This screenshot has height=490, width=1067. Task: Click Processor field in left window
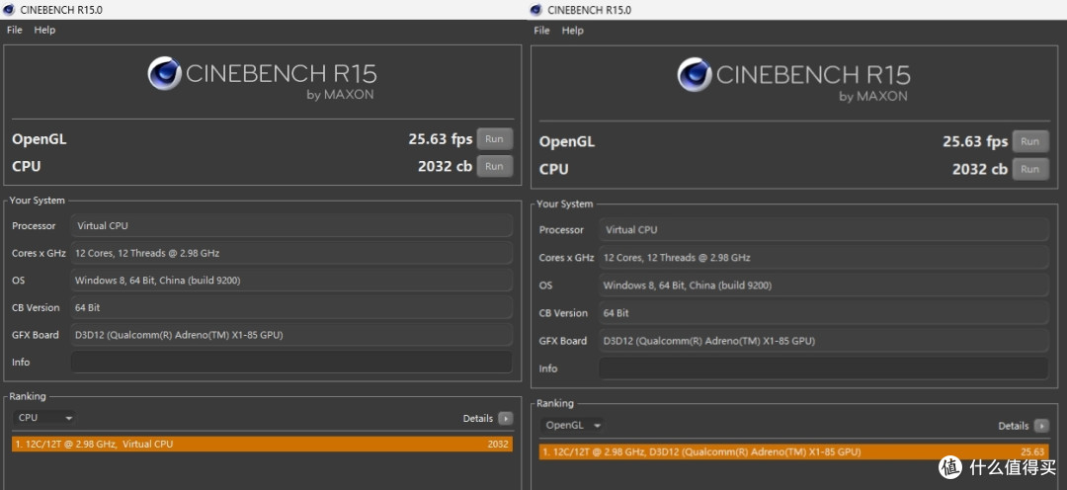click(x=291, y=225)
